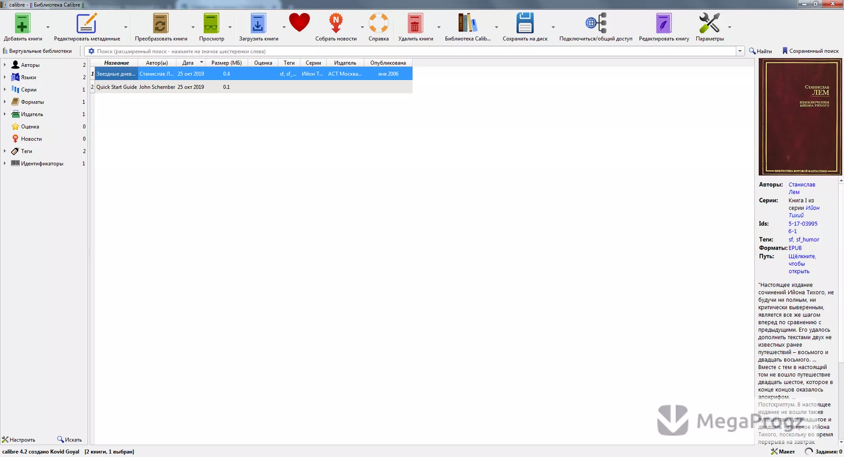844x457 pixels.
Task: Expand the Языки tree node
Action: point(5,77)
